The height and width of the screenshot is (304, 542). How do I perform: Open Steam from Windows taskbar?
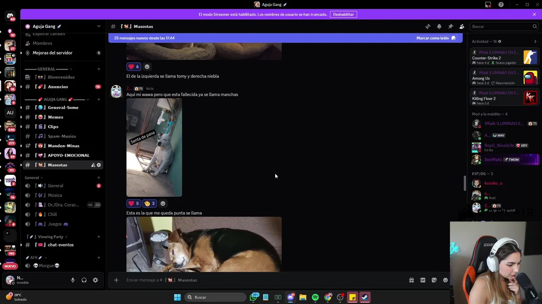pos(365,297)
